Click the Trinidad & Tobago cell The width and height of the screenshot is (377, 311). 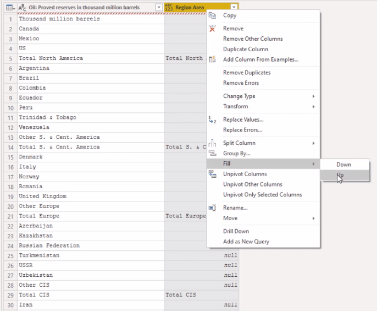[91, 117]
